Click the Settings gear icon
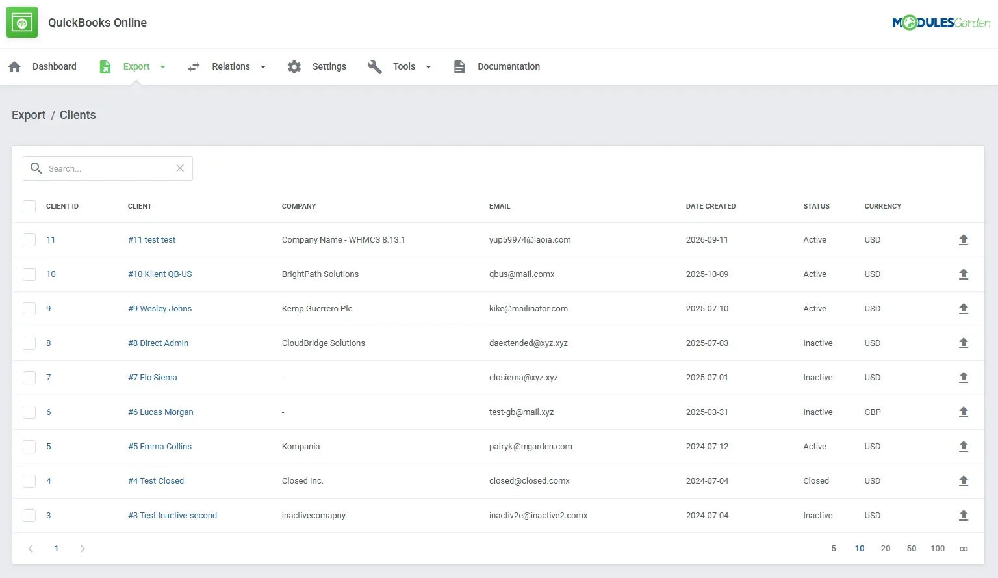Image resolution: width=998 pixels, height=578 pixels. coord(294,66)
